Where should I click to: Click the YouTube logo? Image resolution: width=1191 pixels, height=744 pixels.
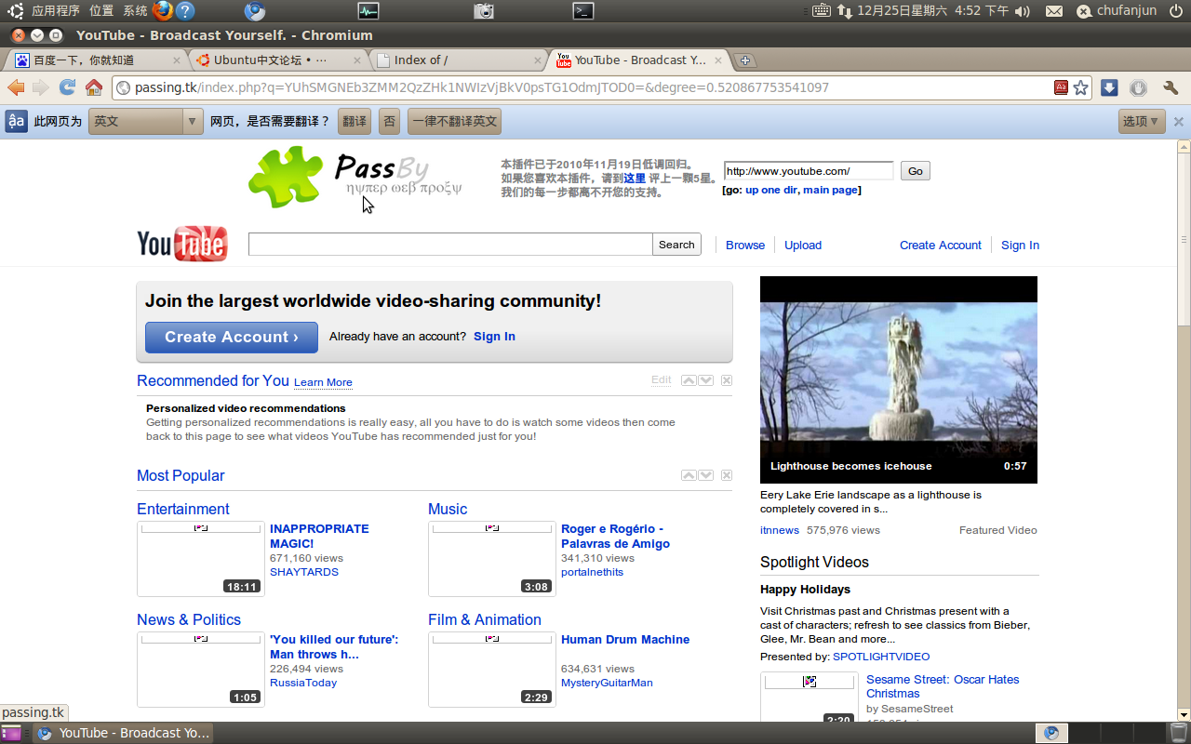point(182,244)
